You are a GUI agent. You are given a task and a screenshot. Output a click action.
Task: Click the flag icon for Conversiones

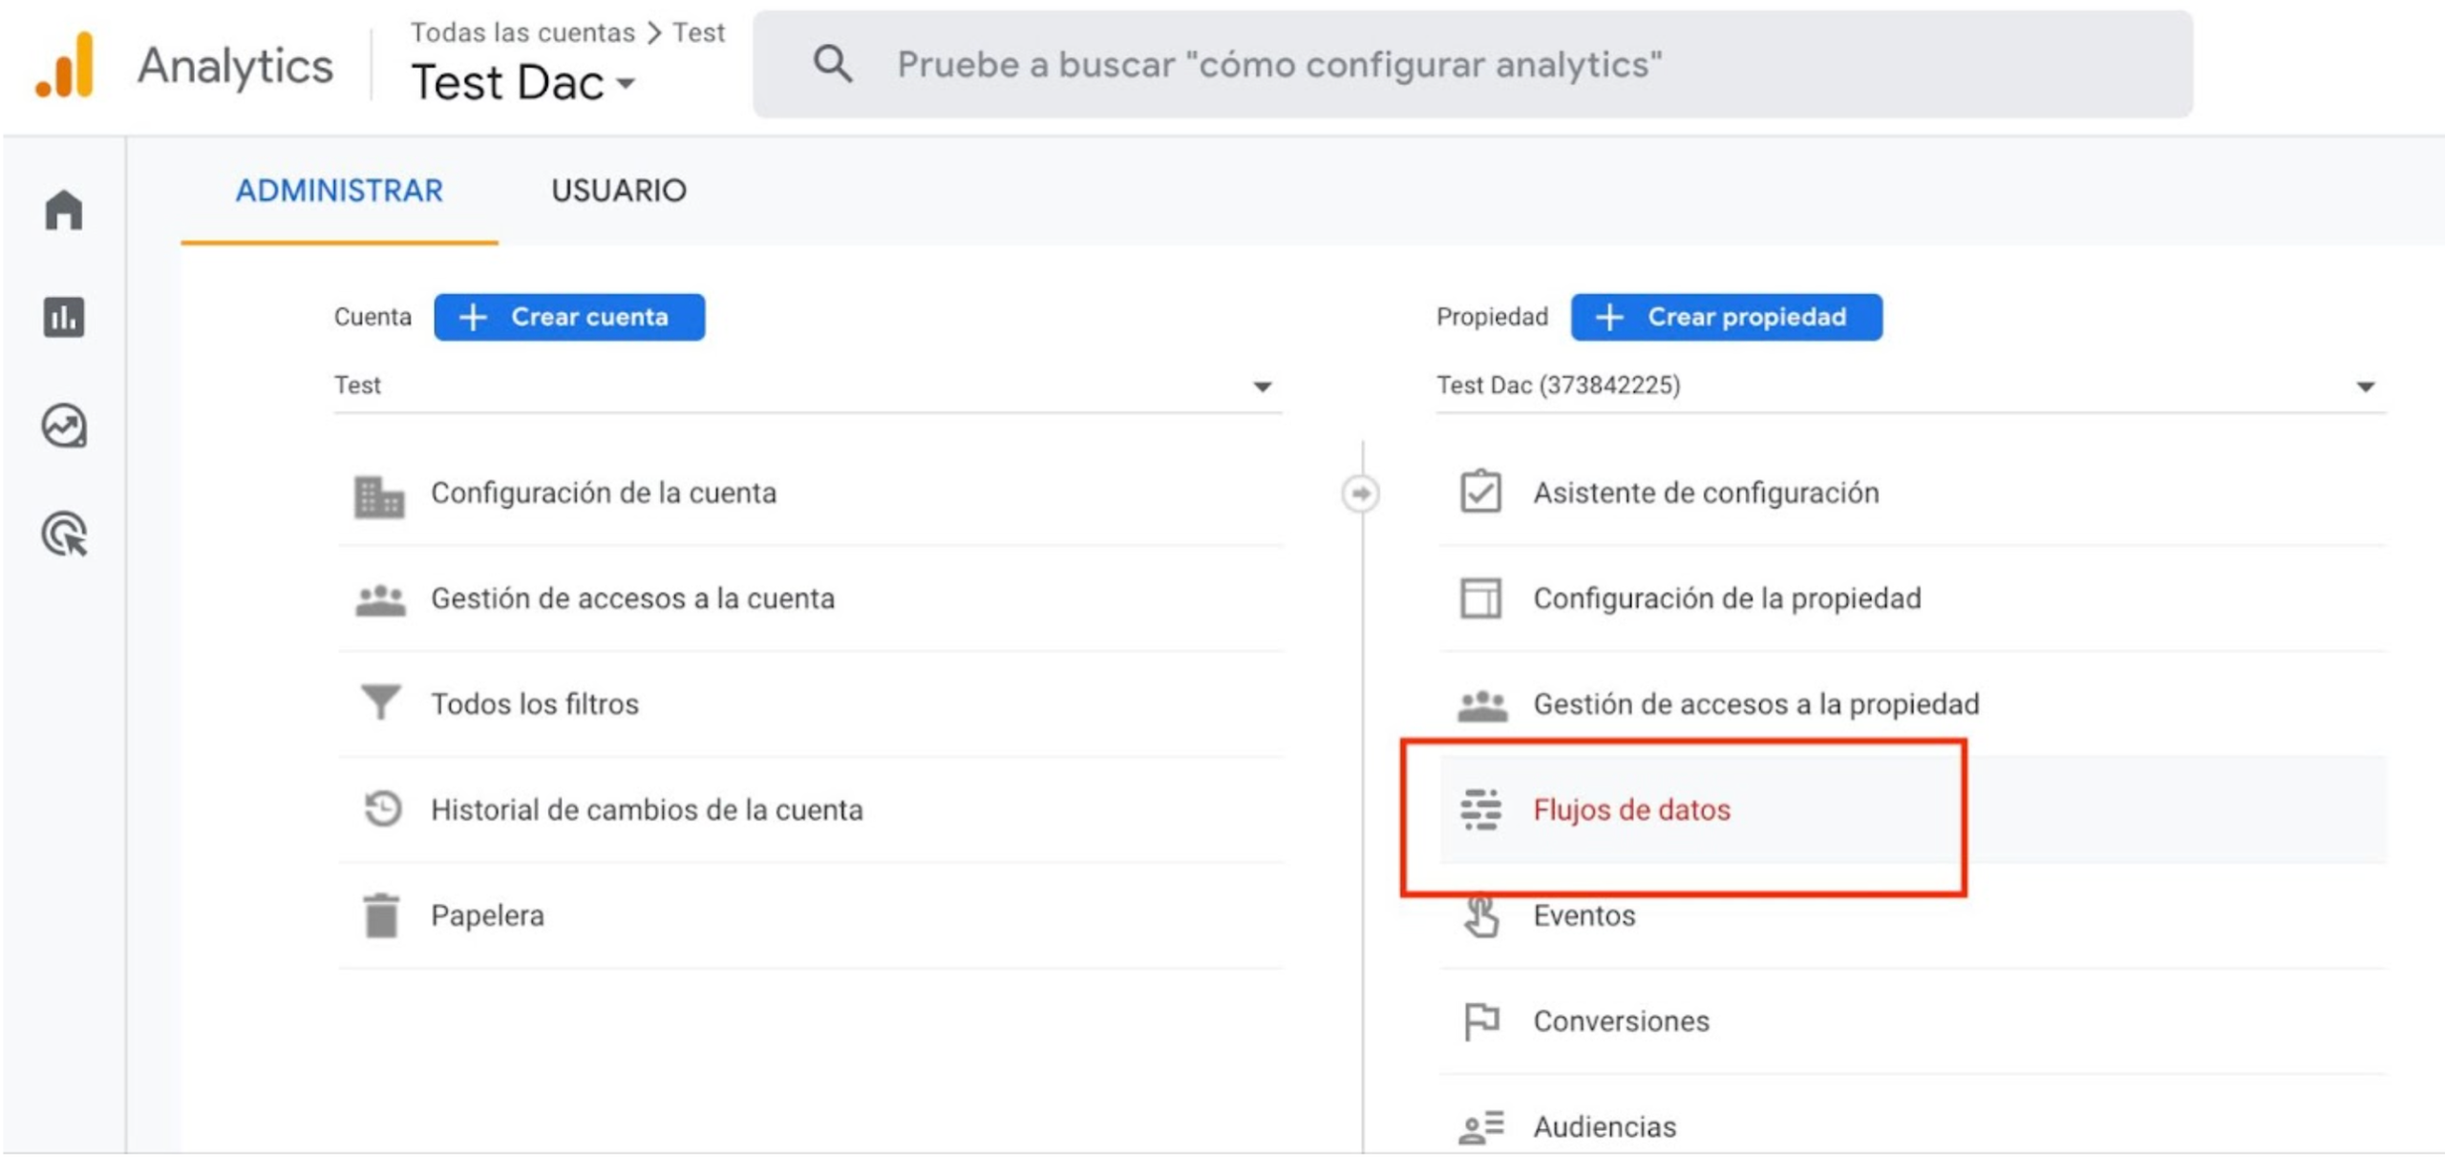point(1481,1022)
